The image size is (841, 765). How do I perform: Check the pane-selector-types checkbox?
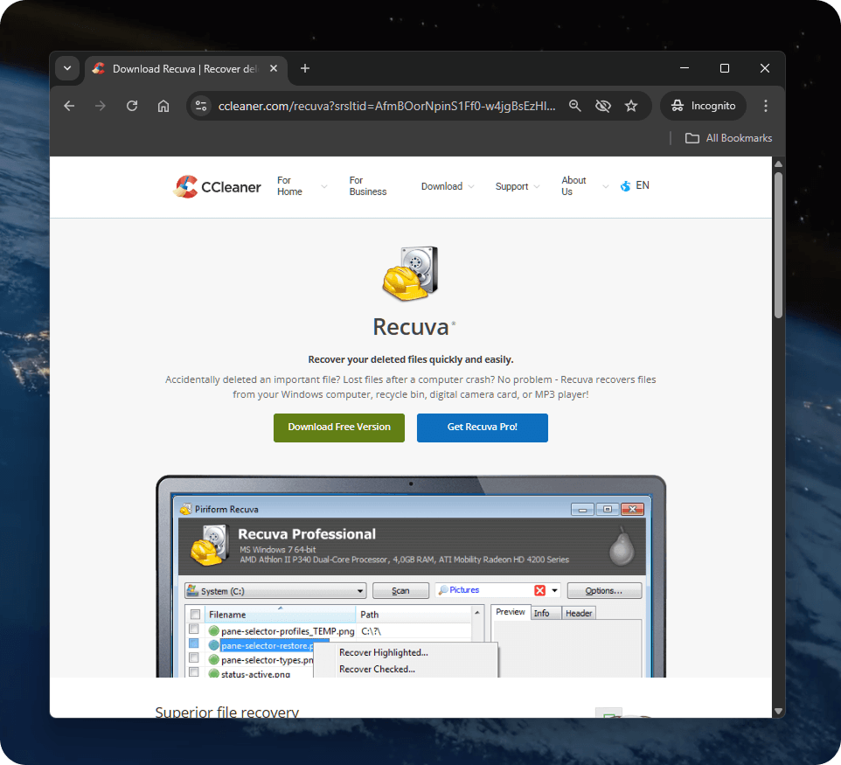point(194,657)
